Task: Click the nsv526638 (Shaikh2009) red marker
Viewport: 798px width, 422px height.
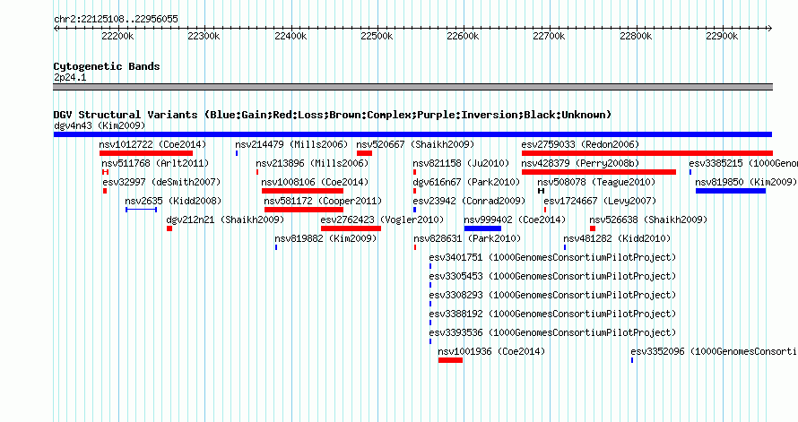Action: click(x=593, y=228)
